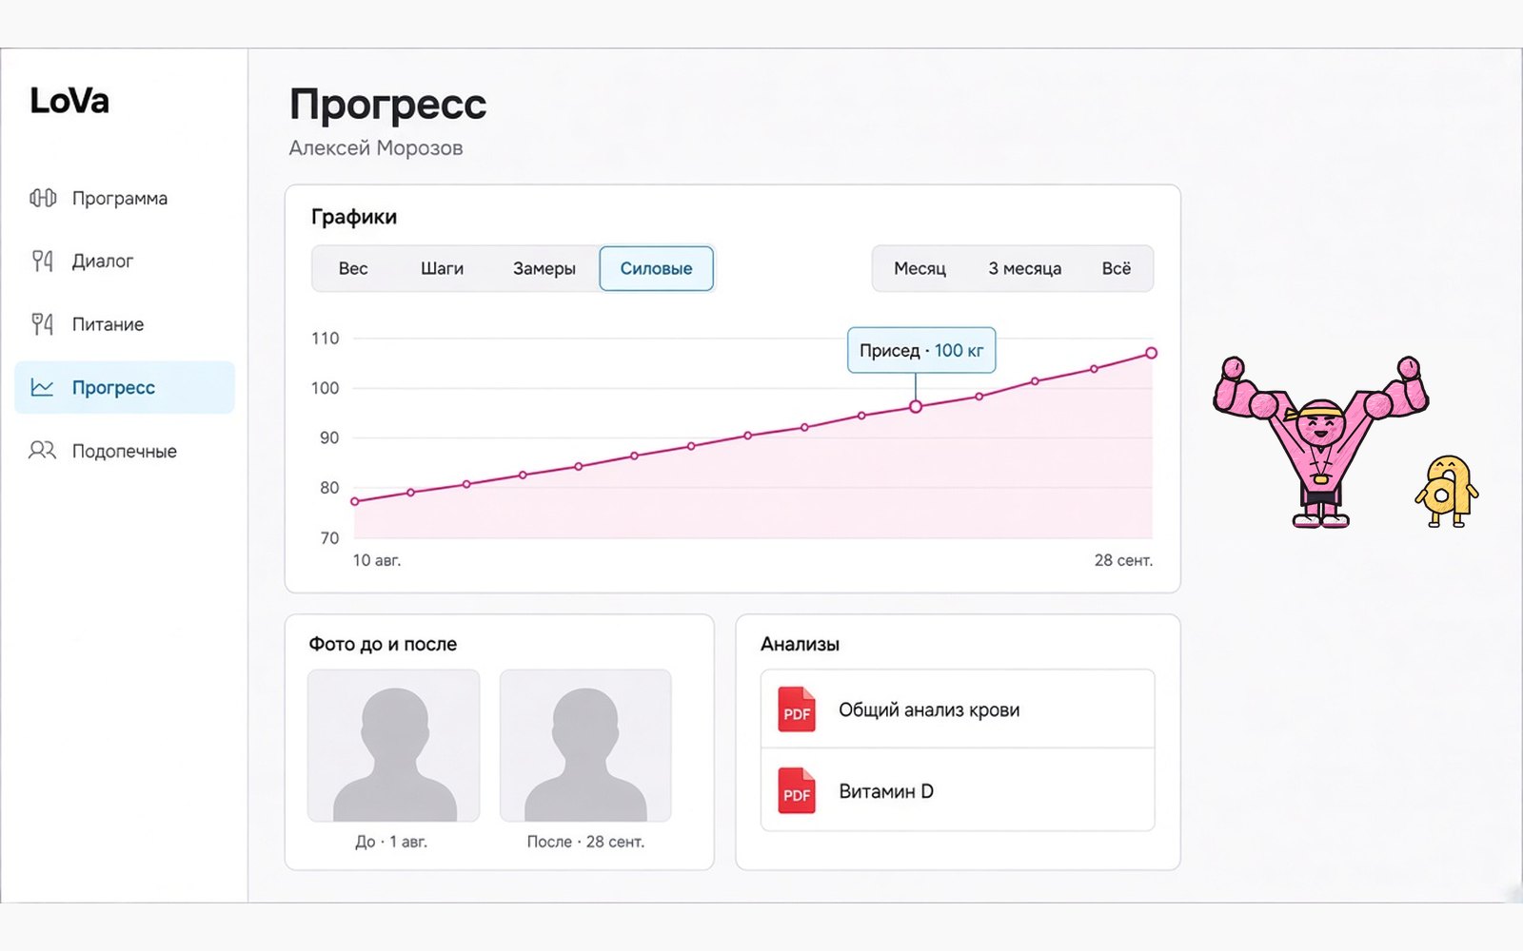Show the Всё time range
The height and width of the screenshot is (951, 1523).
pos(1117,268)
